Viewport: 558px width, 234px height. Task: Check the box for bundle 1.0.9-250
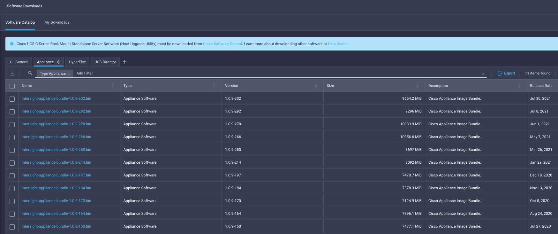pyautogui.click(x=12, y=150)
